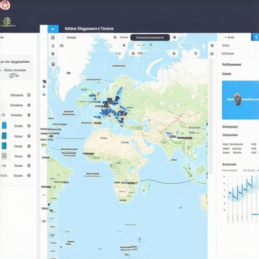The image size is (259, 259).
Task: Toggle the circle button on the third layer row
Action: [29, 115]
